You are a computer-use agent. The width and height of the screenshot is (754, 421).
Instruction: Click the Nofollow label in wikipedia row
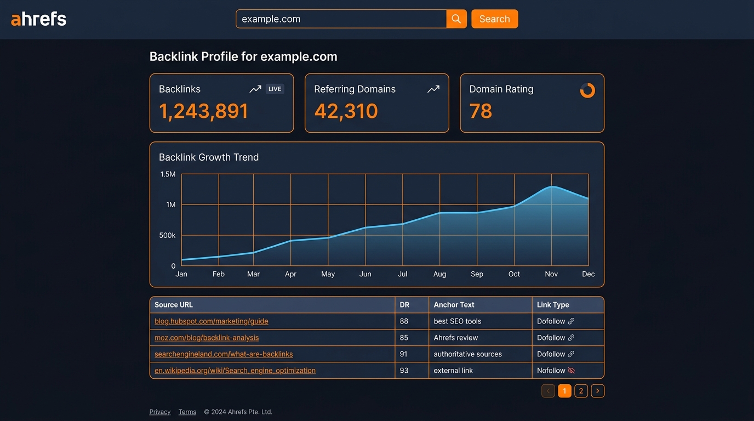[x=551, y=371]
